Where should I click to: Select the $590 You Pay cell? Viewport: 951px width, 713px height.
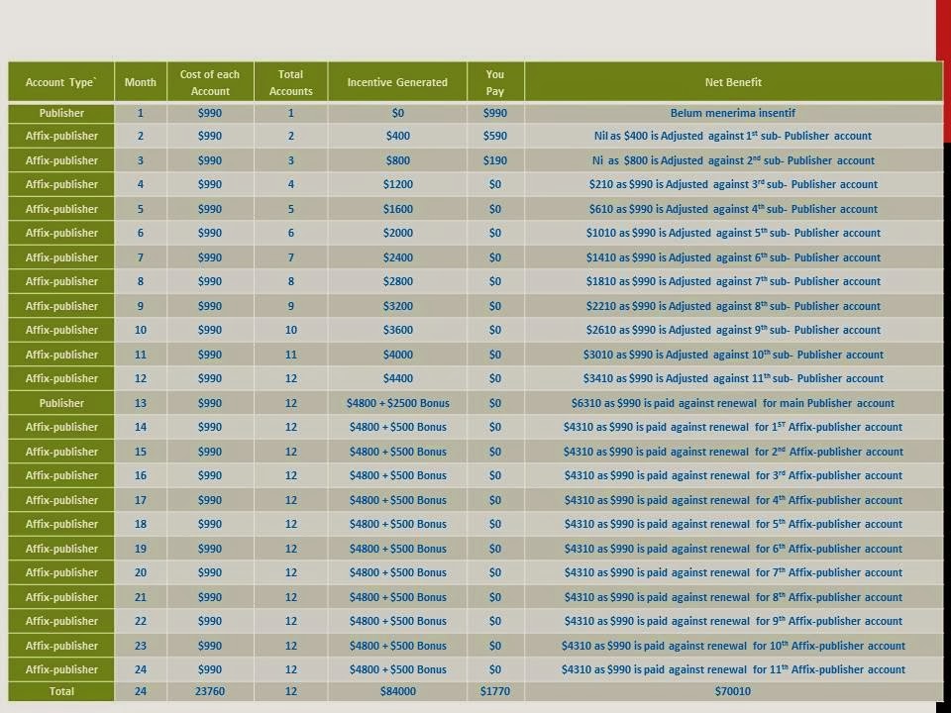coord(494,136)
